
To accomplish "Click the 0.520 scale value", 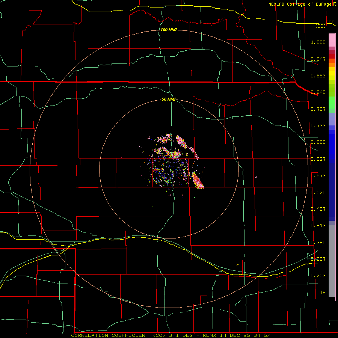I will pyautogui.click(x=318, y=192).
